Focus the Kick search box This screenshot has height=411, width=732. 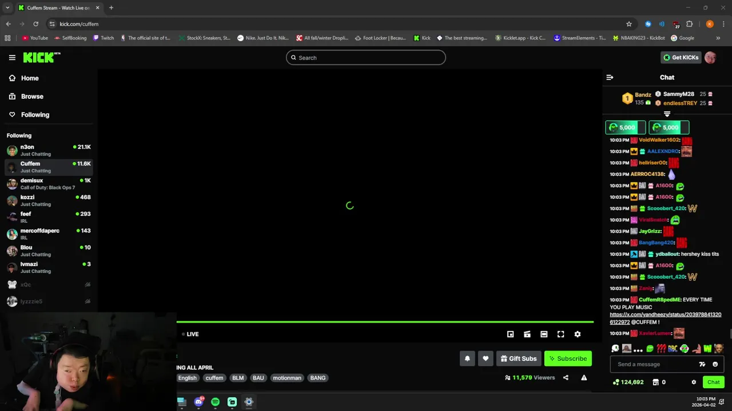pos(366,58)
